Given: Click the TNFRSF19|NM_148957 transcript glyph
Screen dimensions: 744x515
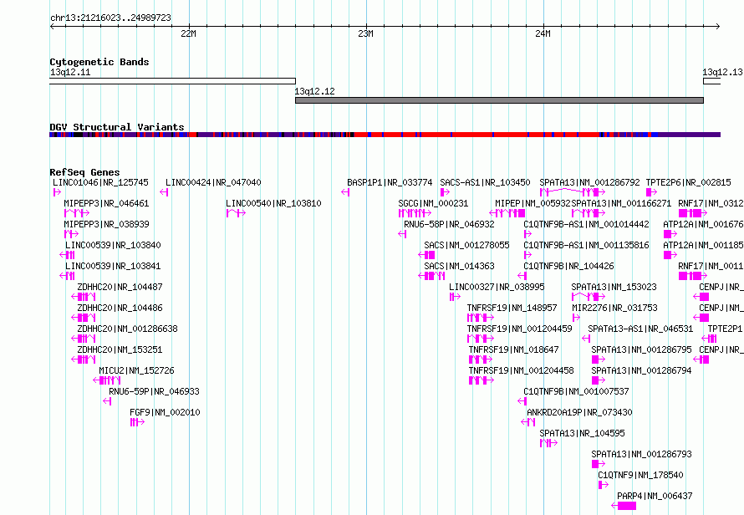Looking at the screenshot, I should (481, 318).
